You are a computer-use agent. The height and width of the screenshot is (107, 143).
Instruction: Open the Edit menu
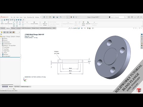pyautogui.click(x=14, y=17)
